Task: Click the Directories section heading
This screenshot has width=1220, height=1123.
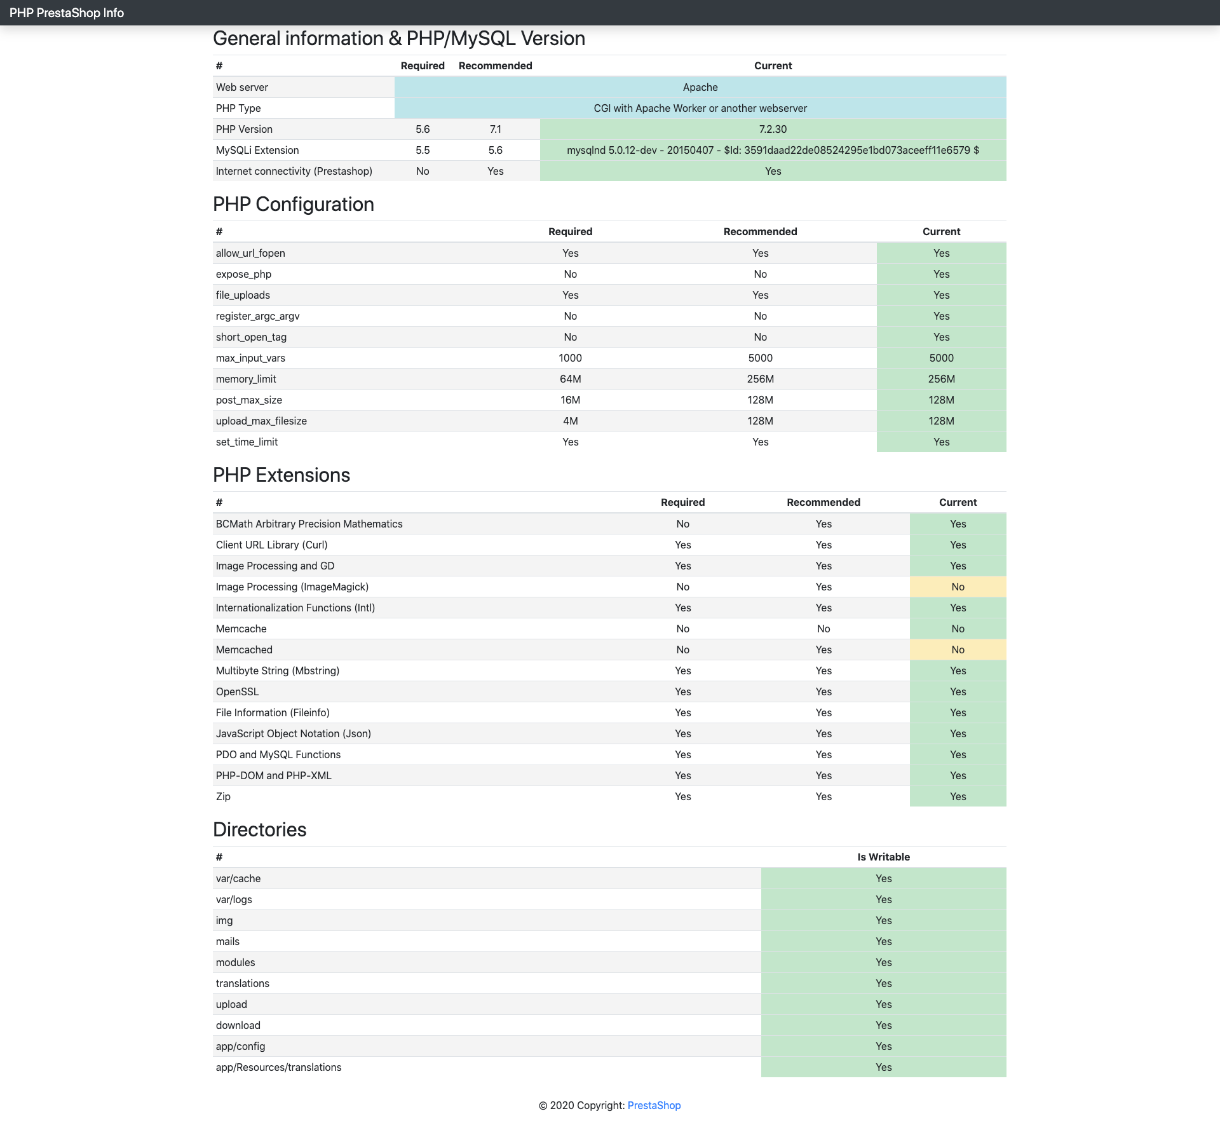Action: [259, 830]
